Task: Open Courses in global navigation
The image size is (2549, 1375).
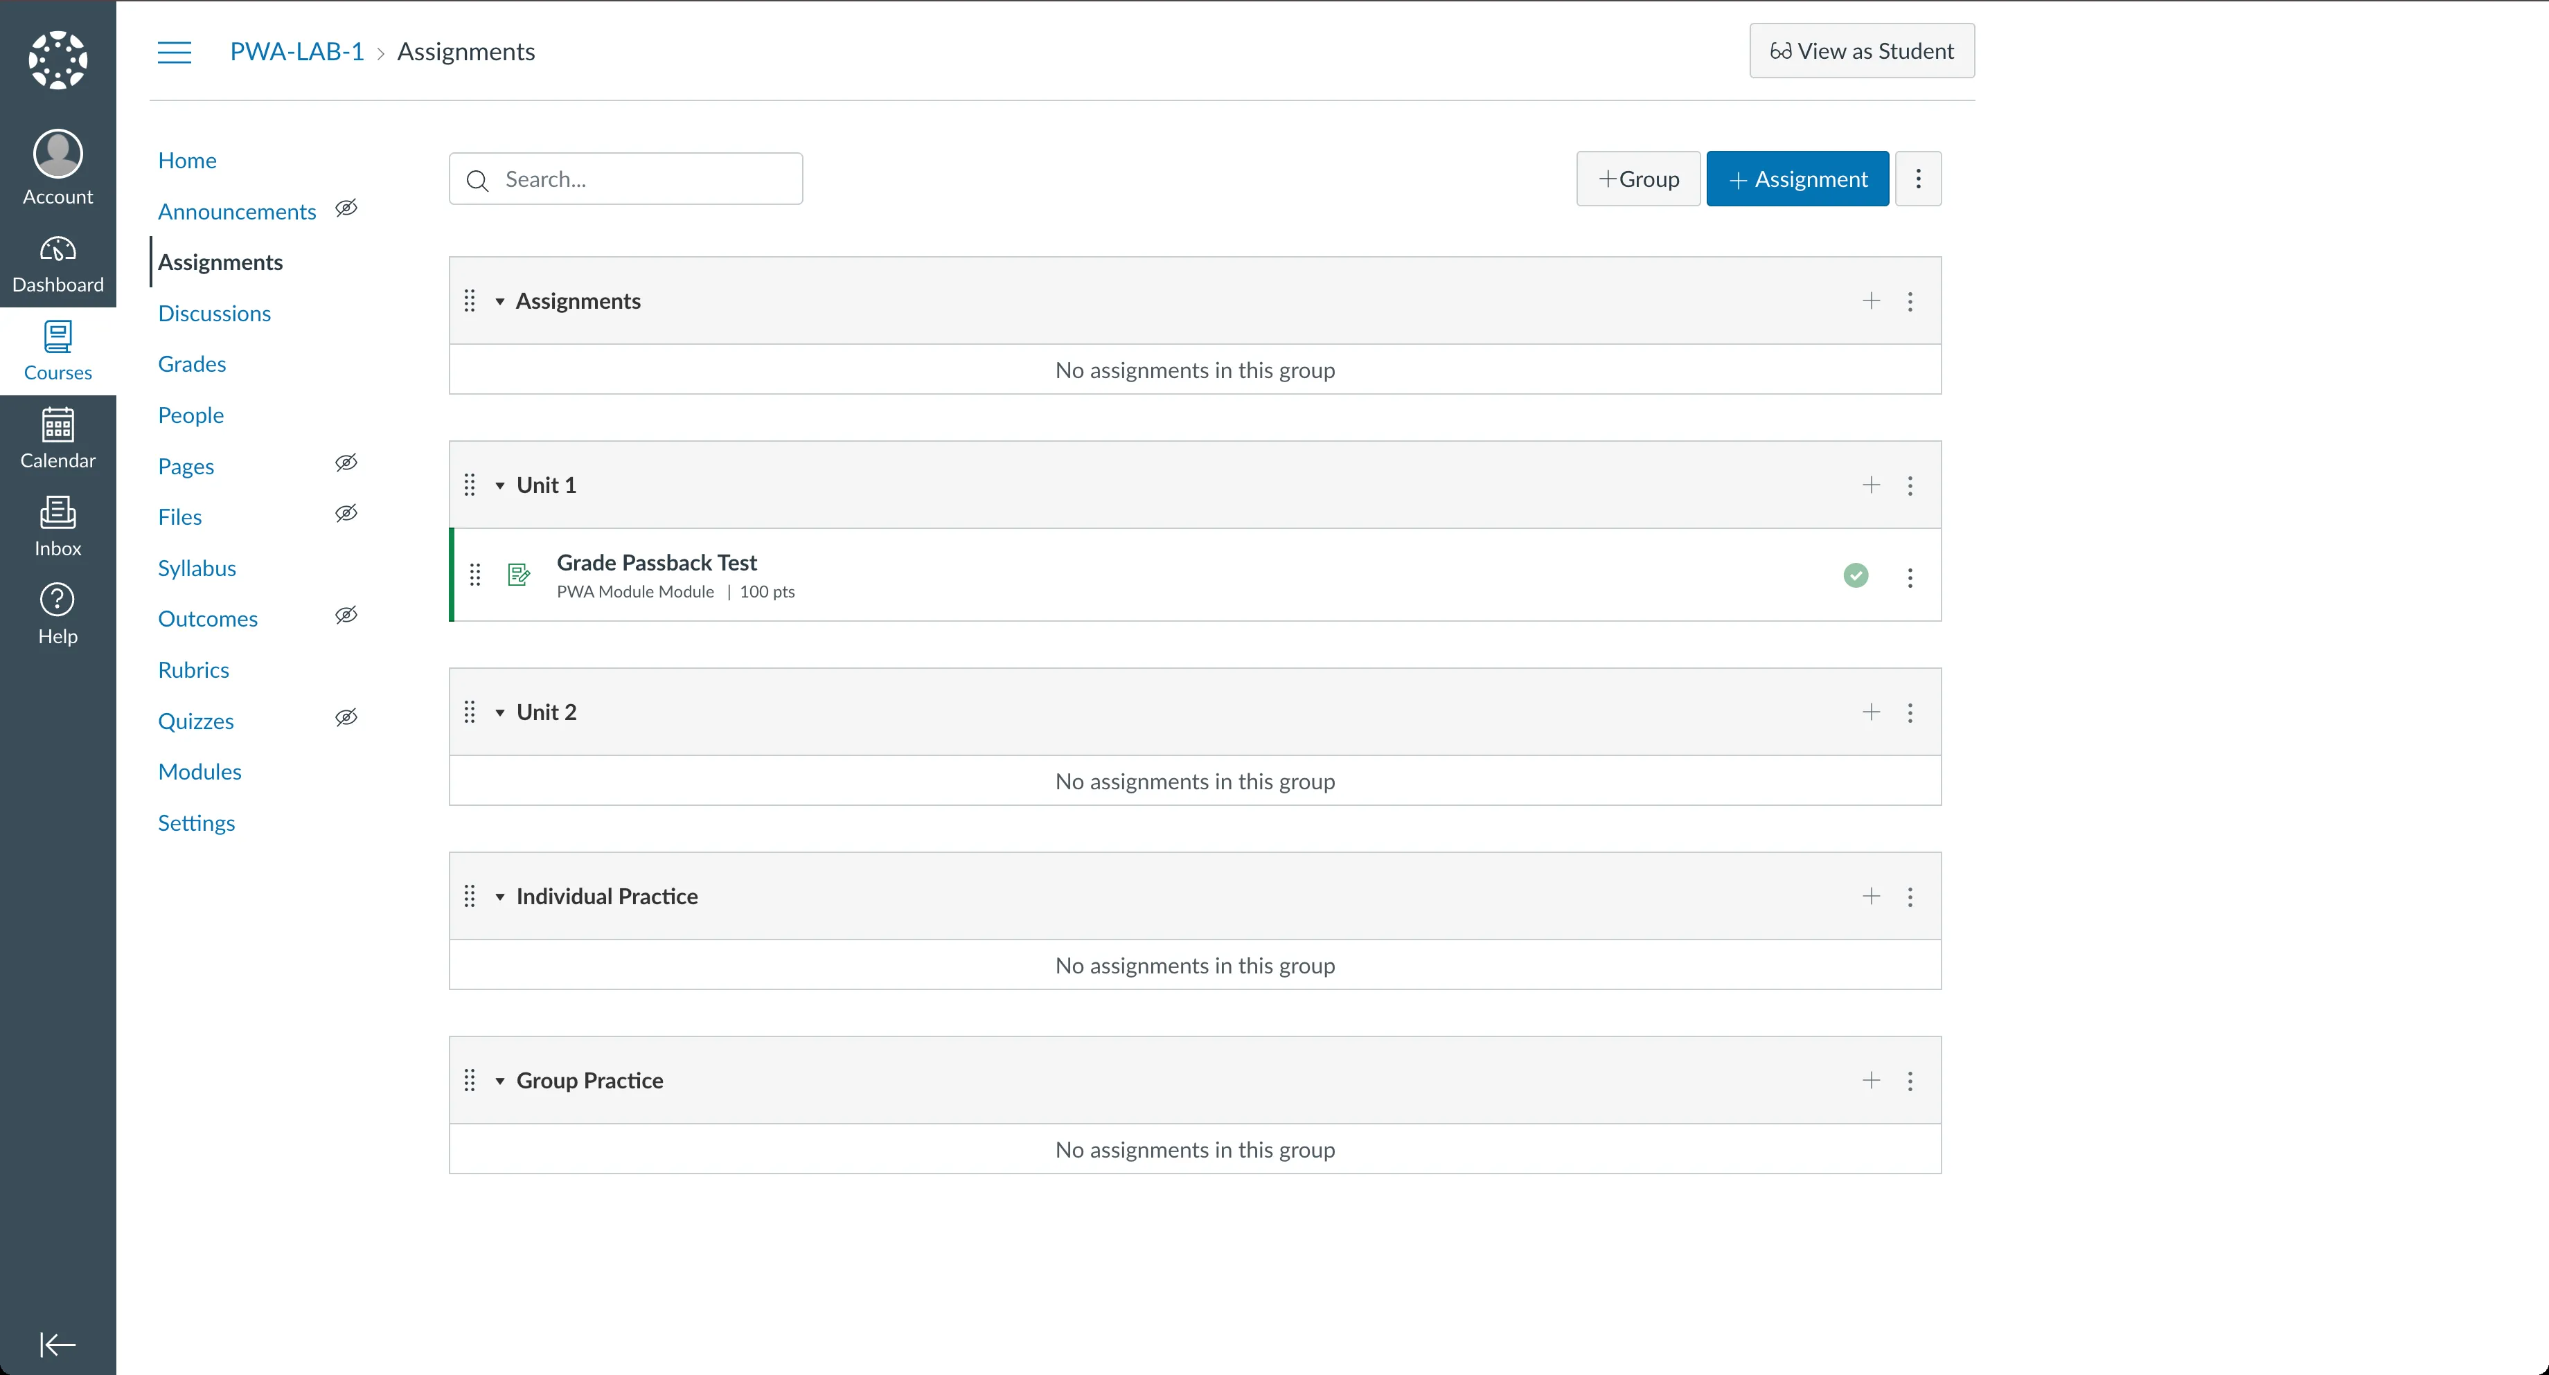Action: tap(57, 351)
